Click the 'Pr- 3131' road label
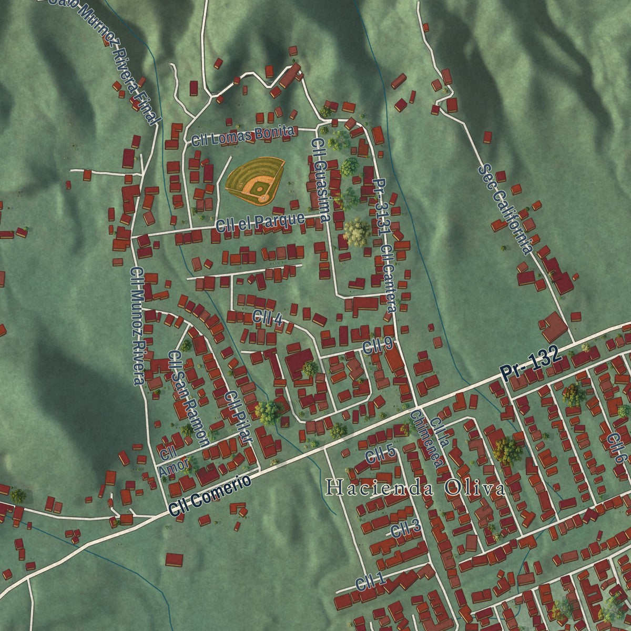 (x=381, y=208)
